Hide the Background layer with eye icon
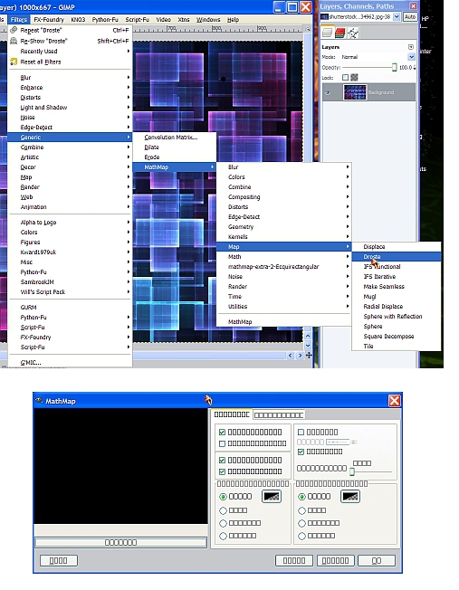The height and width of the screenshot is (590, 459). (x=327, y=92)
